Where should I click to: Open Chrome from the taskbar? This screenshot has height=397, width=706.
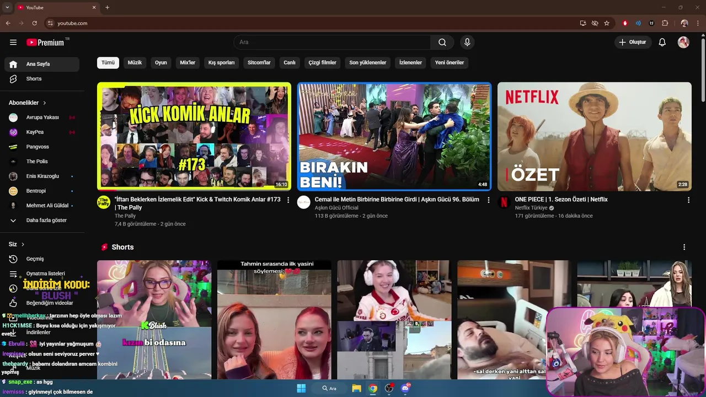pyautogui.click(x=373, y=388)
